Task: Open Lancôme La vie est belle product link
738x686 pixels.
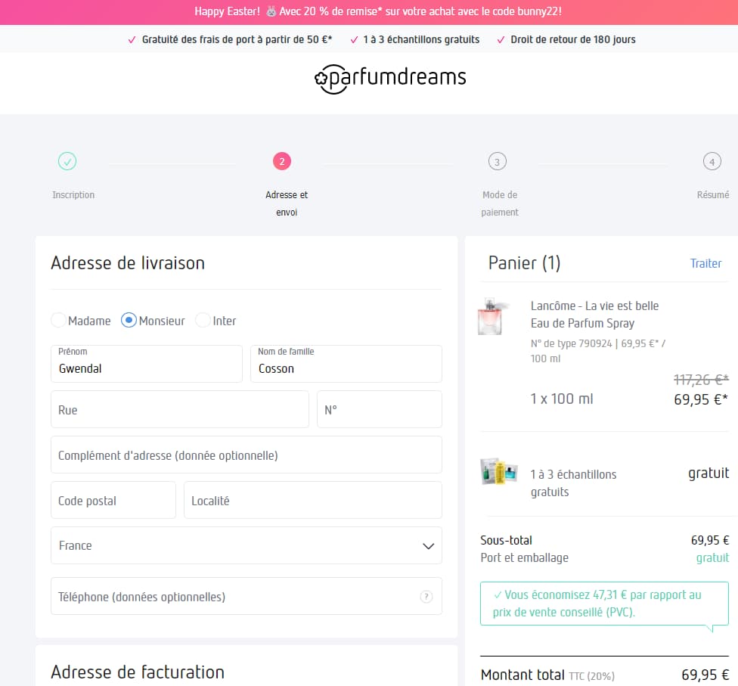Action: [x=594, y=314]
